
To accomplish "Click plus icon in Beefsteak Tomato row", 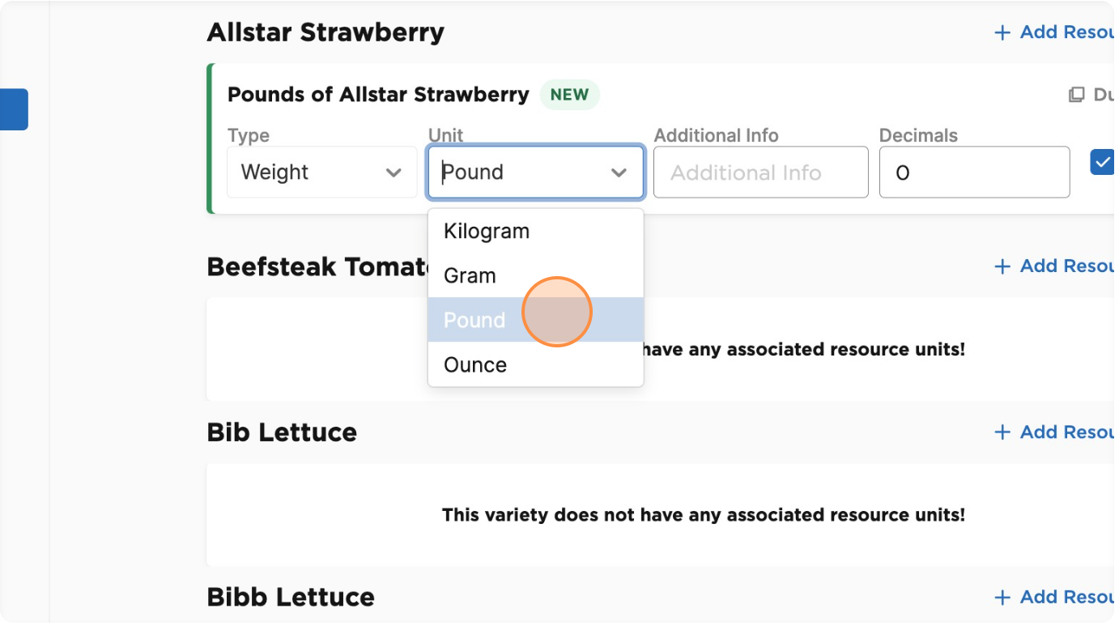I will (x=1002, y=266).
